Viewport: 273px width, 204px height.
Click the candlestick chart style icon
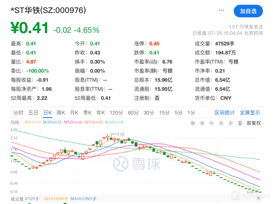pos(240,123)
